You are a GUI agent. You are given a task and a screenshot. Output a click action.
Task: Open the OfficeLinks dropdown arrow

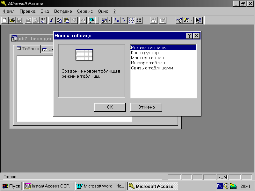(x=97, y=20)
